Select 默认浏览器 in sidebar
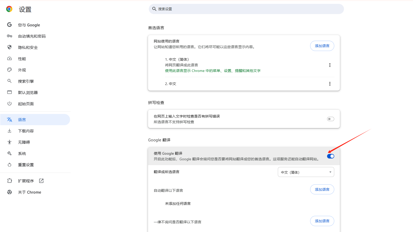 pyautogui.click(x=35, y=92)
